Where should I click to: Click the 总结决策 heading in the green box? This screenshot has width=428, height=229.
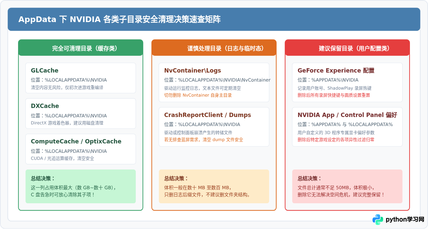point(43,179)
